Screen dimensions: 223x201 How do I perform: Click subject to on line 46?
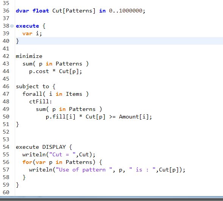[x=33, y=86]
